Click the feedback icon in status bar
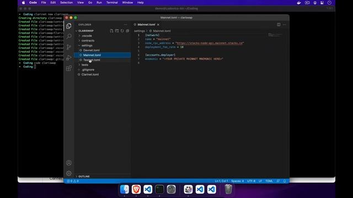This screenshot has height=198, width=353. 278,181
